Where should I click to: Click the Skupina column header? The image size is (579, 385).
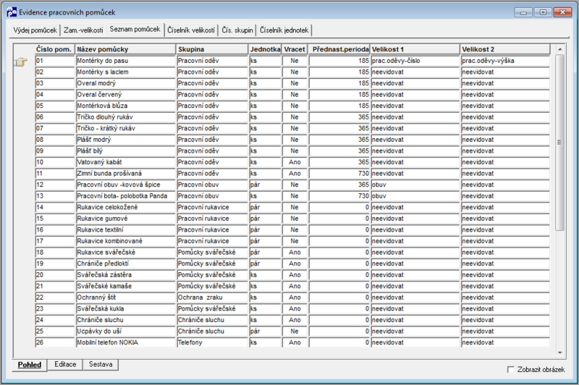pyautogui.click(x=212, y=49)
